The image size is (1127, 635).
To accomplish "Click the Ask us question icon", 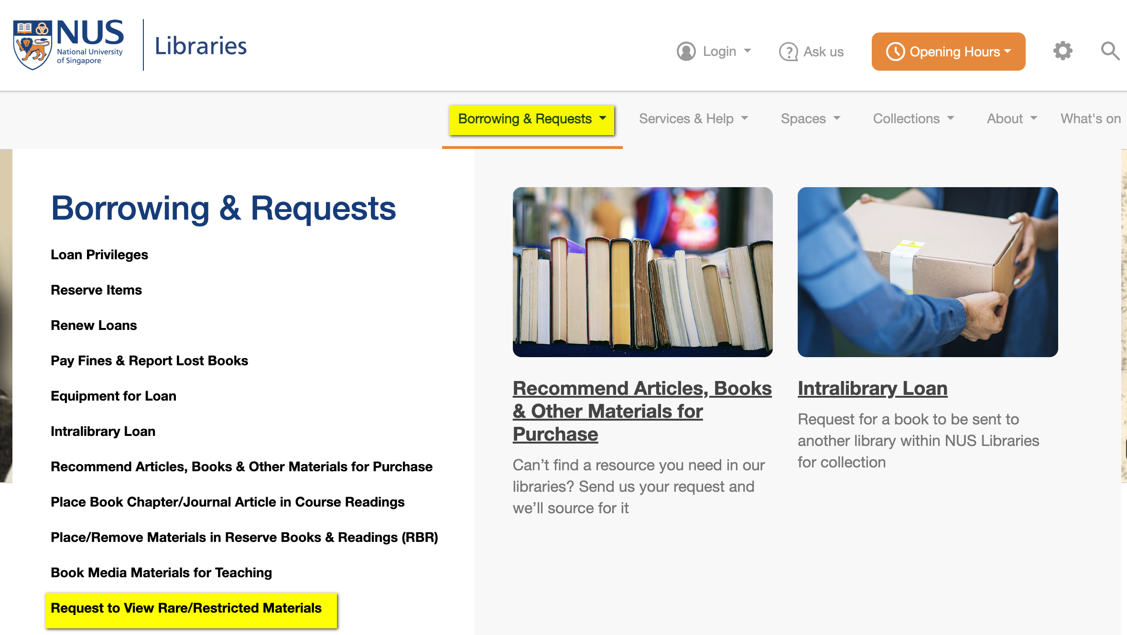I will click(x=788, y=52).
